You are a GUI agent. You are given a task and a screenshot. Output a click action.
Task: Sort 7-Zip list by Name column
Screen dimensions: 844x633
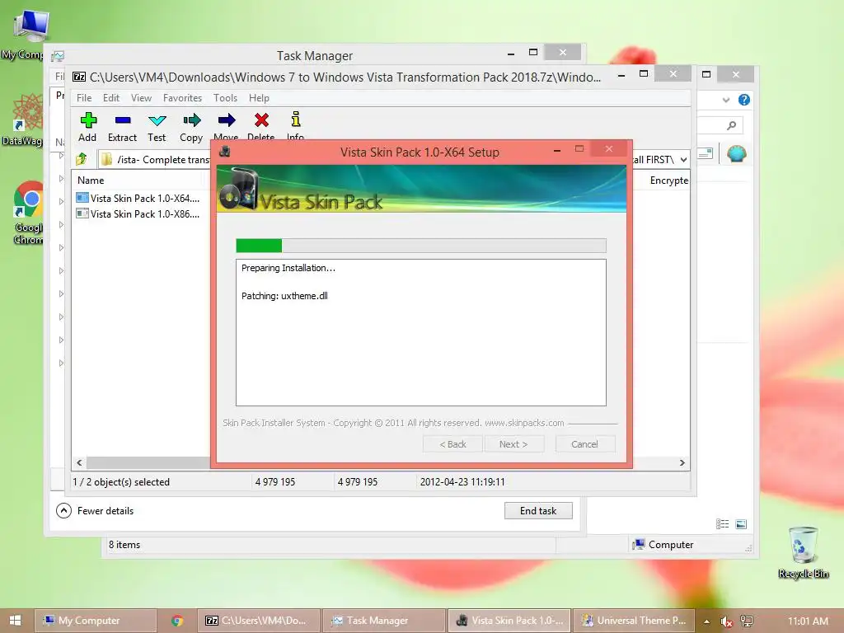[x=91, y=181]
